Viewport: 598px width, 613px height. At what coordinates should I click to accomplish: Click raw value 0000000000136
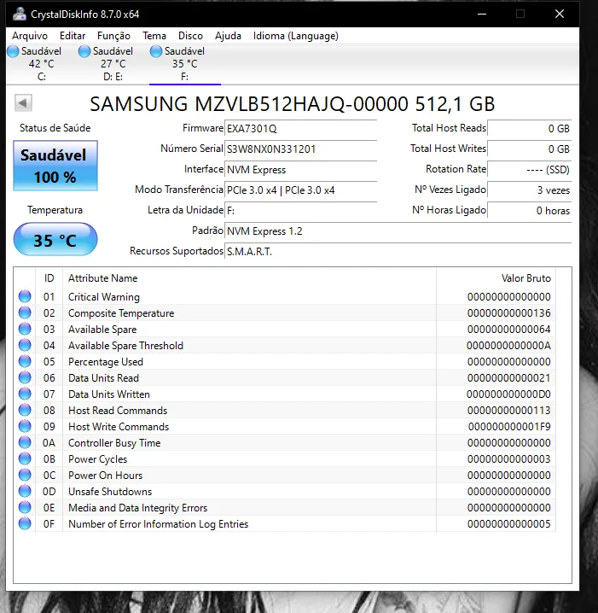pyautogui.click(x=509, y=313)
